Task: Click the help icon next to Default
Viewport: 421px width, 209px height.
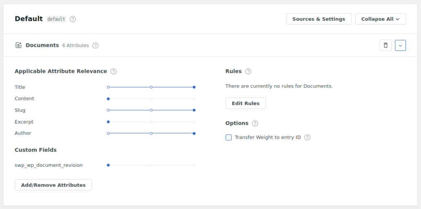Action: coord(73,19)
